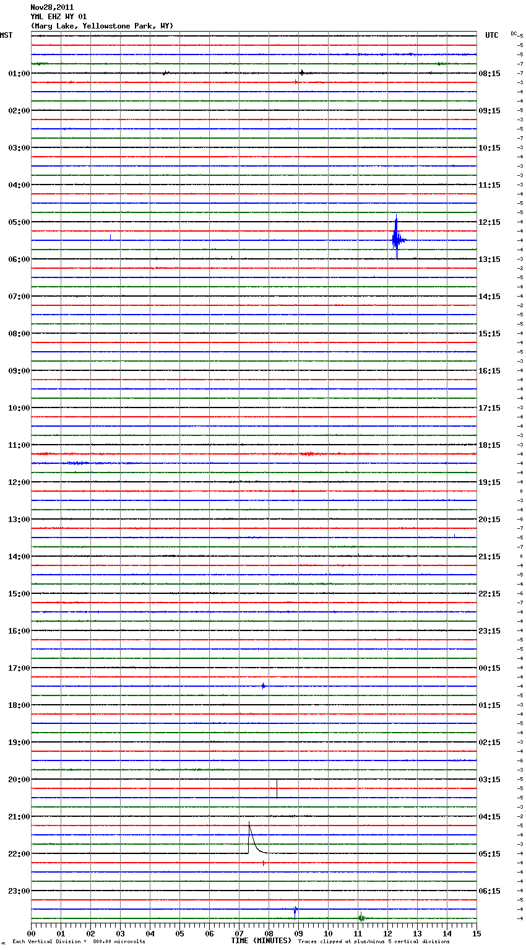Screen dimensions: 526x950
Task: Click the noisy red signal burst on the 11:15 trace
Action: 309,454
